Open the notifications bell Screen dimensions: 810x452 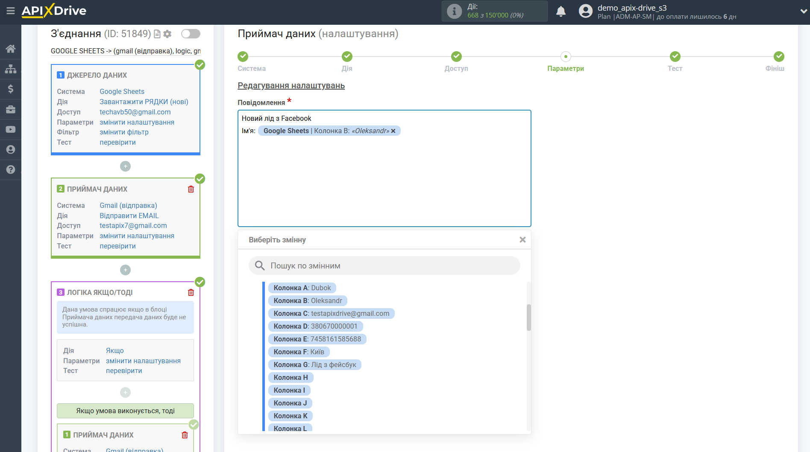click(561, 12)
